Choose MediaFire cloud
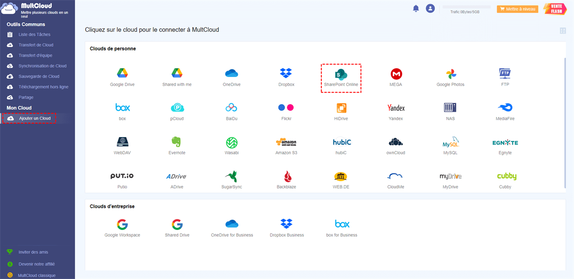This screenshot has width=574, height=279. pos(505,112)
